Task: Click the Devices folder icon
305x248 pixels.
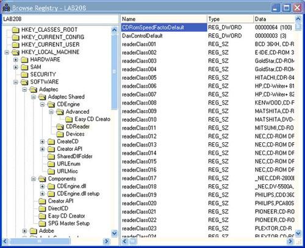Action: (60, 134)
